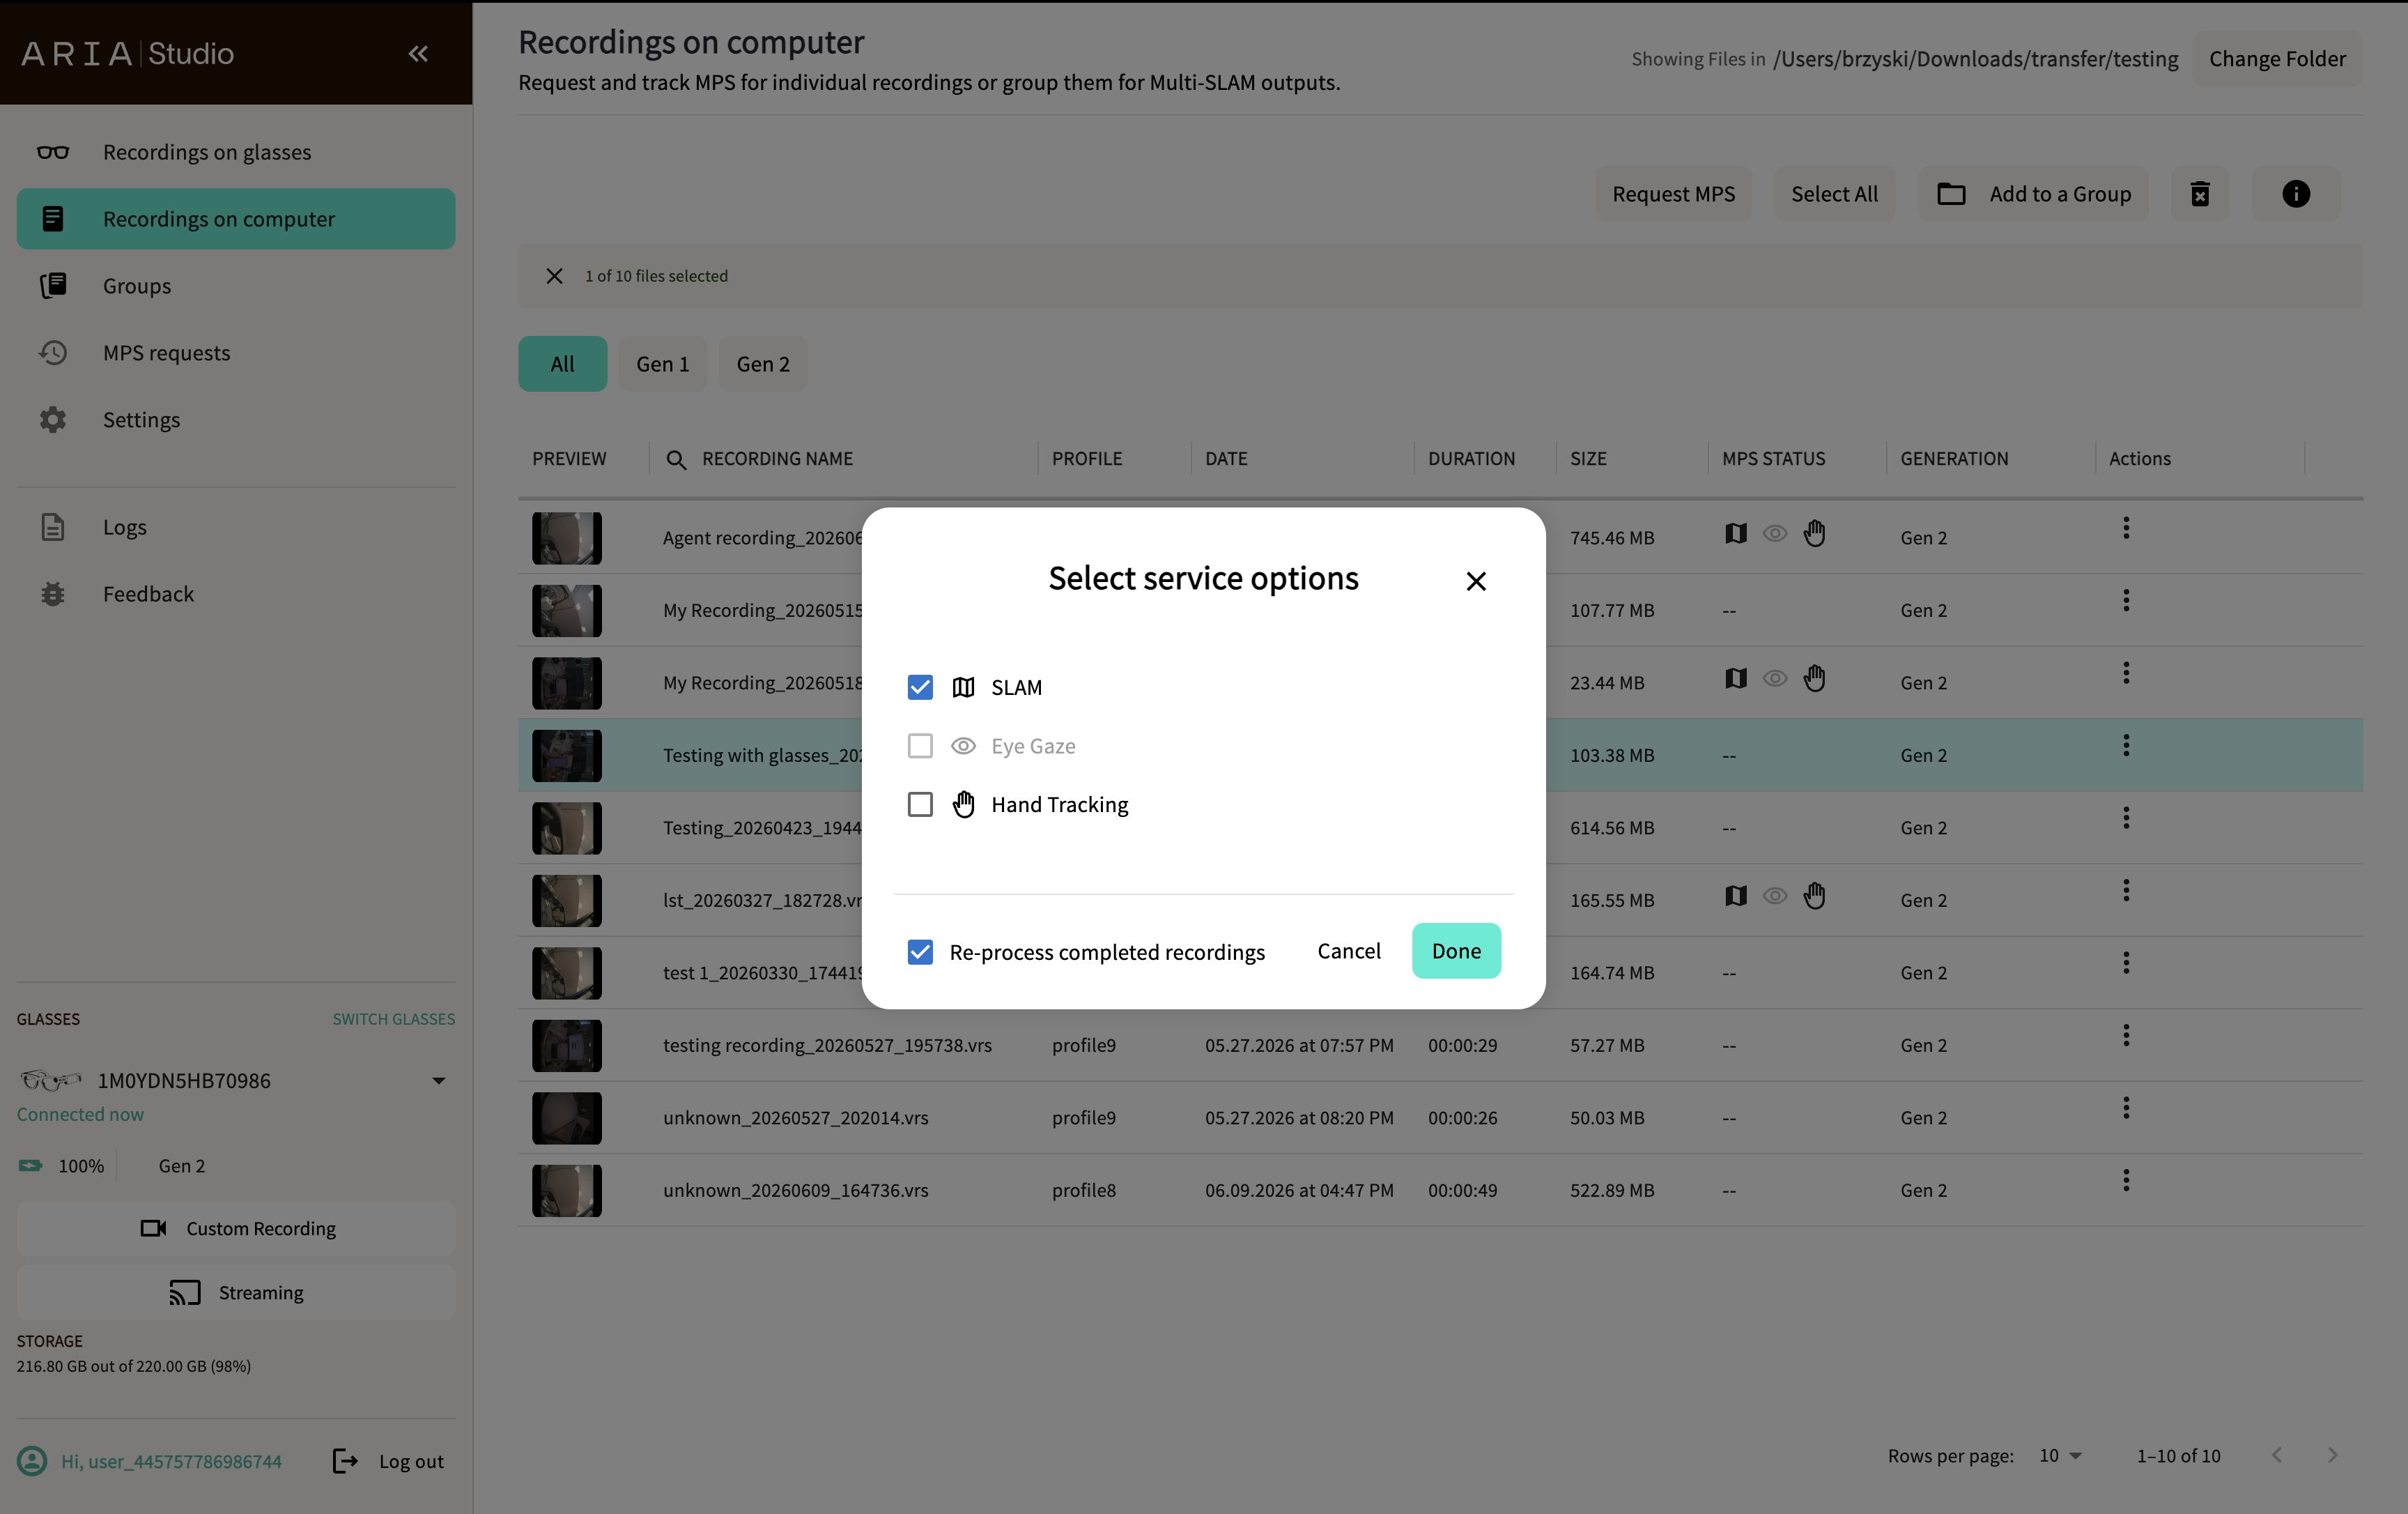Screen dimensions: 2408x1514
Task: Switch to the All filter tab
Action: click(x=562, y=365)
